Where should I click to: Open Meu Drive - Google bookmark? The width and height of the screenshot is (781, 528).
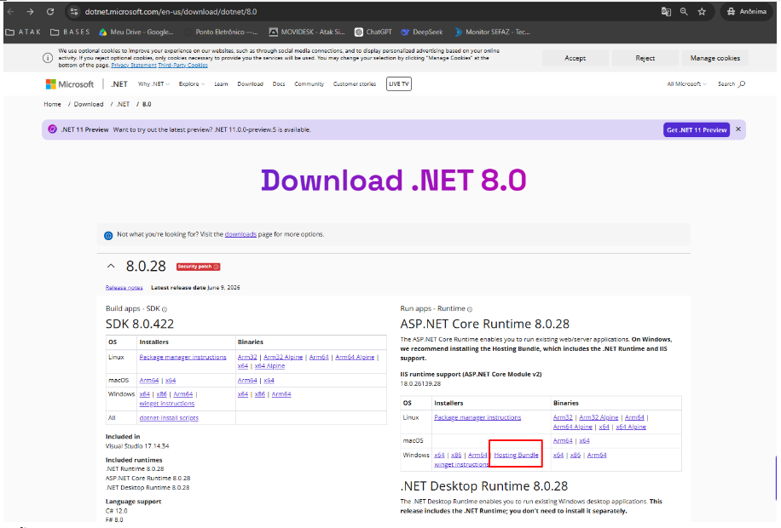[x=136, y=32]
